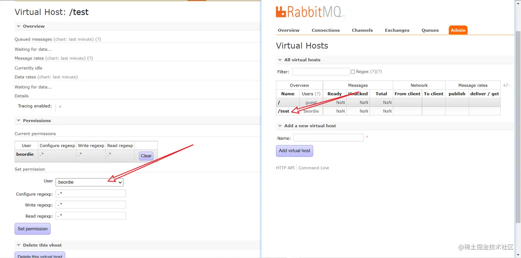The height and width of the screenshot is (258, 521).
Task: Click the To client column header
Action: 434,94
